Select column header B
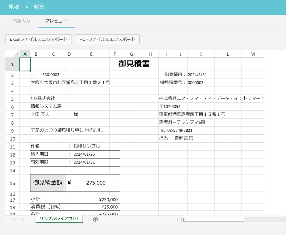 (36, 54)
